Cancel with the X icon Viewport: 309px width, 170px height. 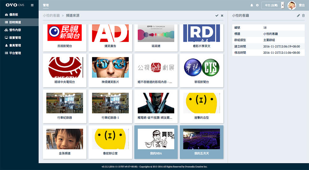pos(222,15)
